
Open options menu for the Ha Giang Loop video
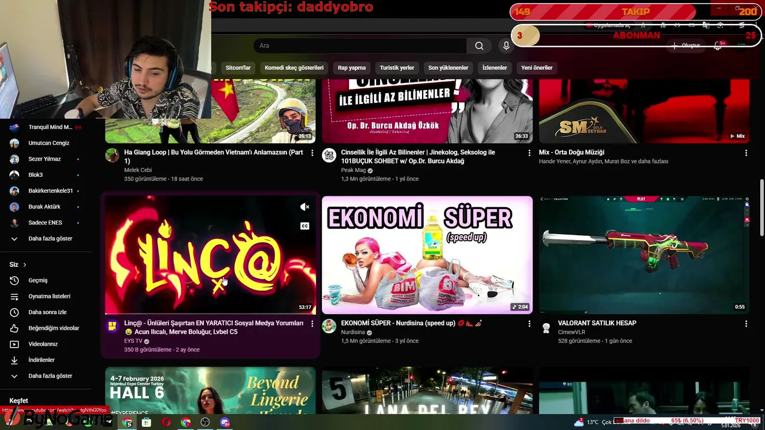tap(312, 153)
